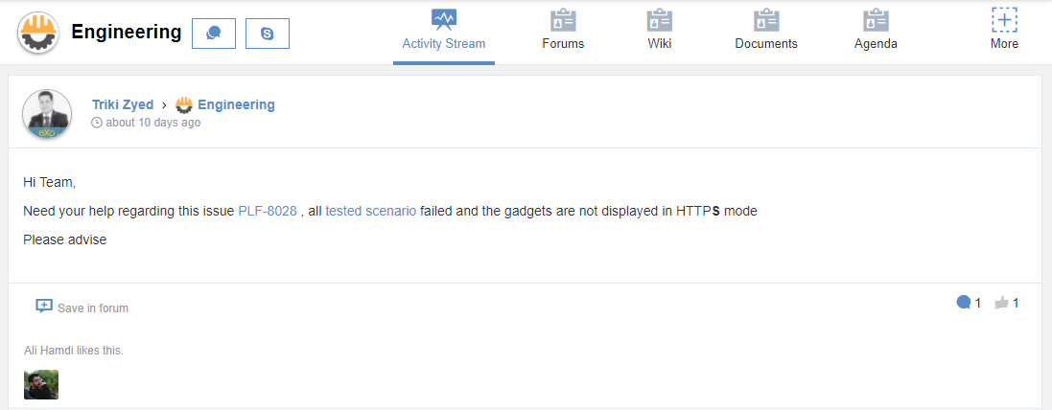Click the Wiki badge icon
The image size is (1052, 410).
660,20
